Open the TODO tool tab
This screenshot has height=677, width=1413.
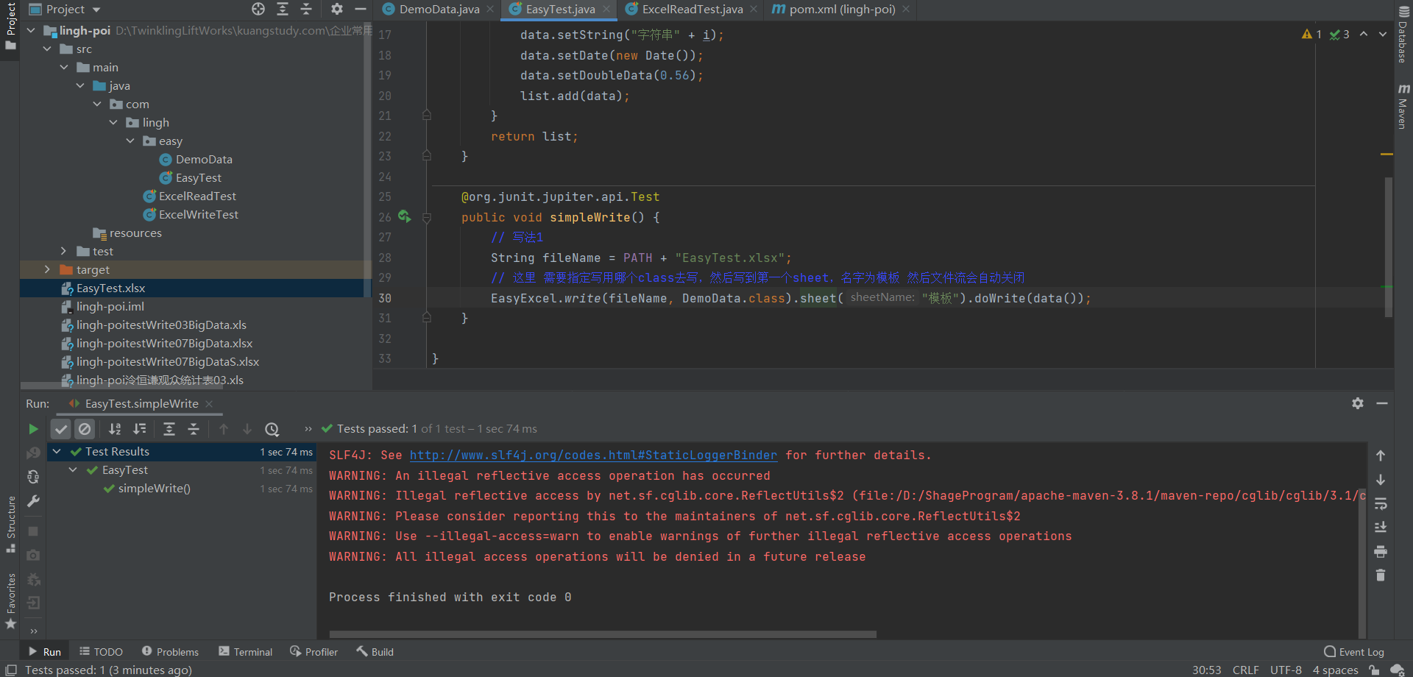point(101,652)
